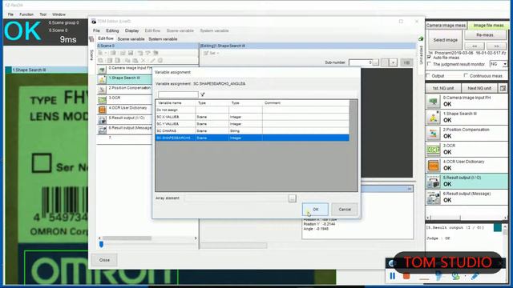
Task: Switch to the Edit flow tab
Action: coord(106,38)
